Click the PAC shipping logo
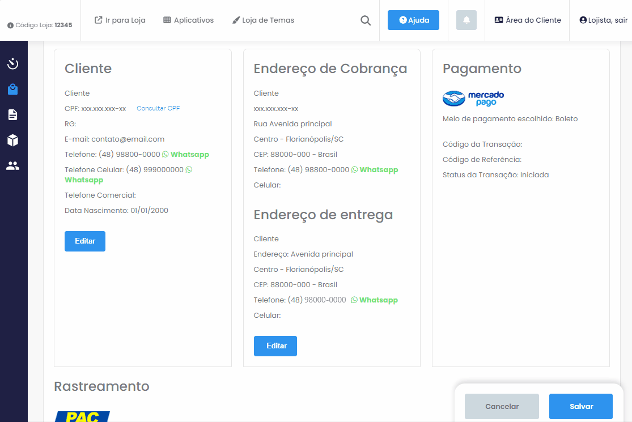632x422 pixels. point(82,416)
